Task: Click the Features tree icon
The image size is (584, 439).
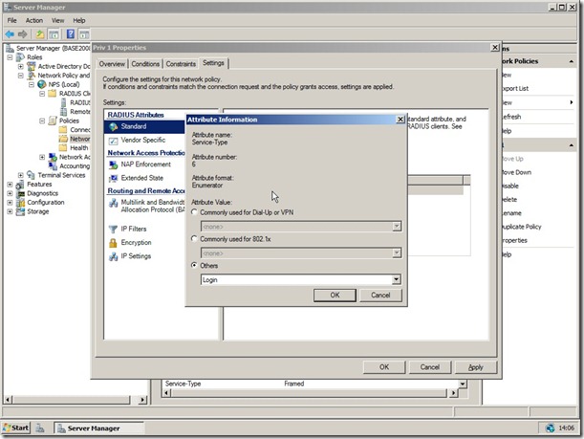Action: (x=20, y=185)
